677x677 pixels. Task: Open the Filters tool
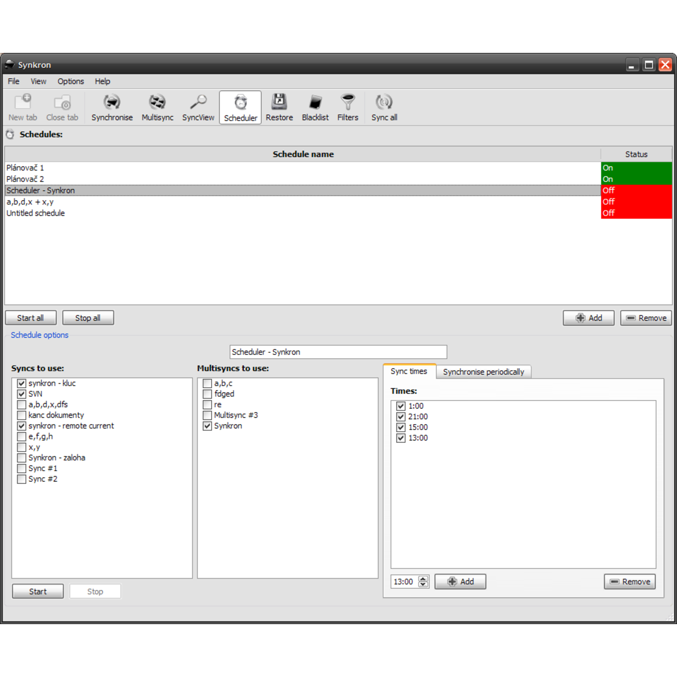(x=347, y=107)
